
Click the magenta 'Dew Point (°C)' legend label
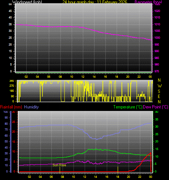[x=156, y=107]
